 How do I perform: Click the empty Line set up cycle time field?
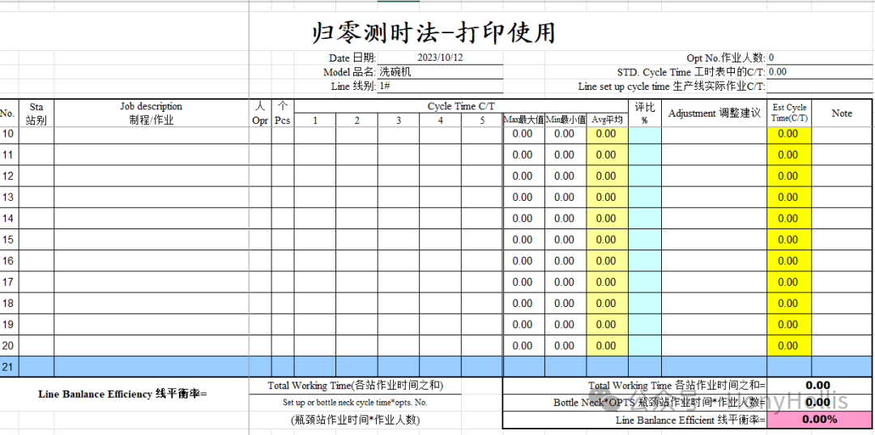(x=818, y=87)
